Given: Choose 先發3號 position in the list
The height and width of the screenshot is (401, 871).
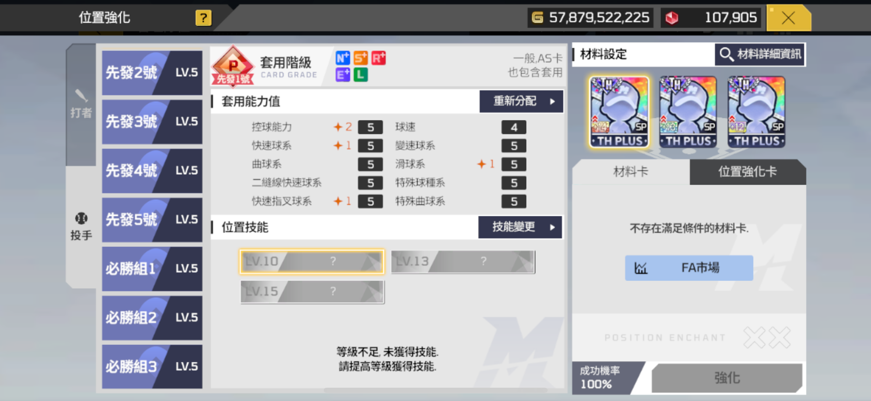Looking at the screenshot, I should 152,121.
